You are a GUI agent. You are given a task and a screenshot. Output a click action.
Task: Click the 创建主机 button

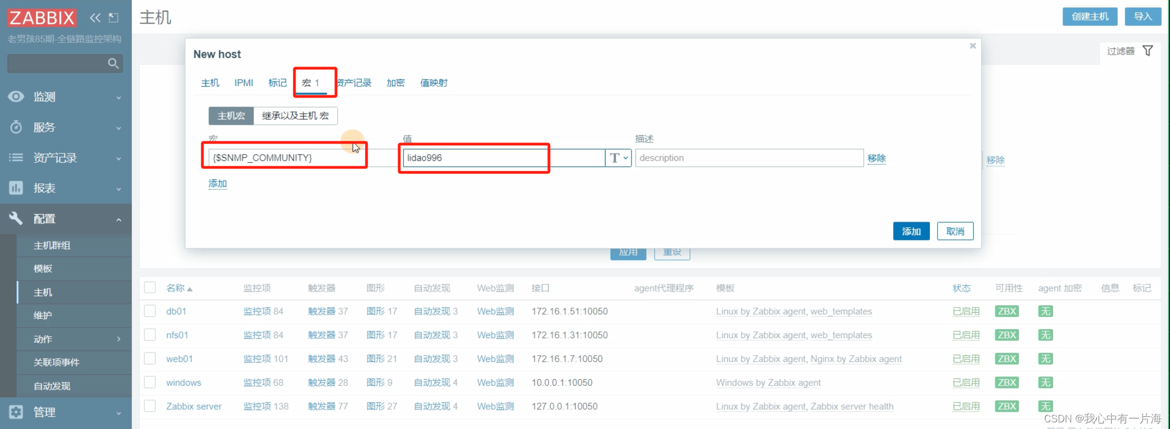[x=1090, y=17]
